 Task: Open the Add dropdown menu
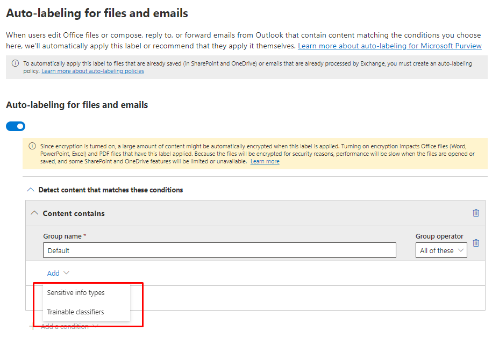pos(54,273)
